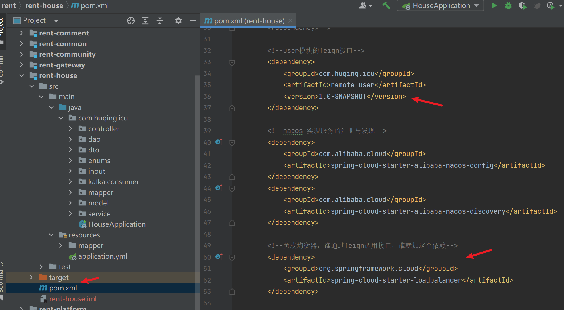Image resolution: width=564 pixels, height=310 pixels.
Task: Toggle code fold at line 33
Action: pos(232,62)
